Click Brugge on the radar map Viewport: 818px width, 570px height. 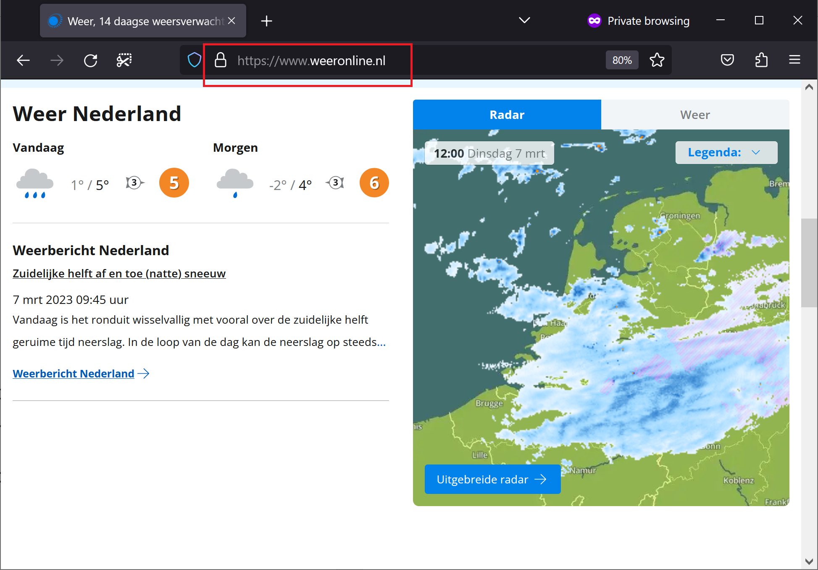(489, 403)
